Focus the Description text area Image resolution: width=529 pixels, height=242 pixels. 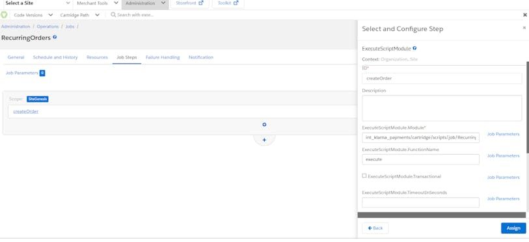[442, 108]
